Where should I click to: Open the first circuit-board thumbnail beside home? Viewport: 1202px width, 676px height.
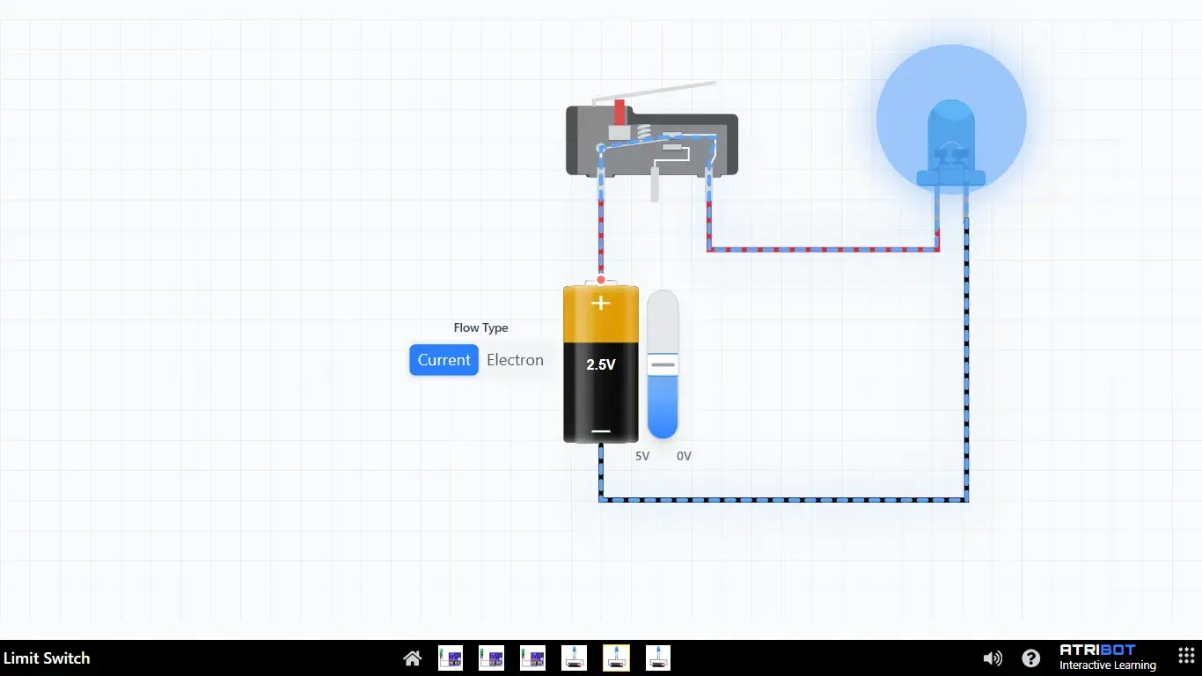451,658
